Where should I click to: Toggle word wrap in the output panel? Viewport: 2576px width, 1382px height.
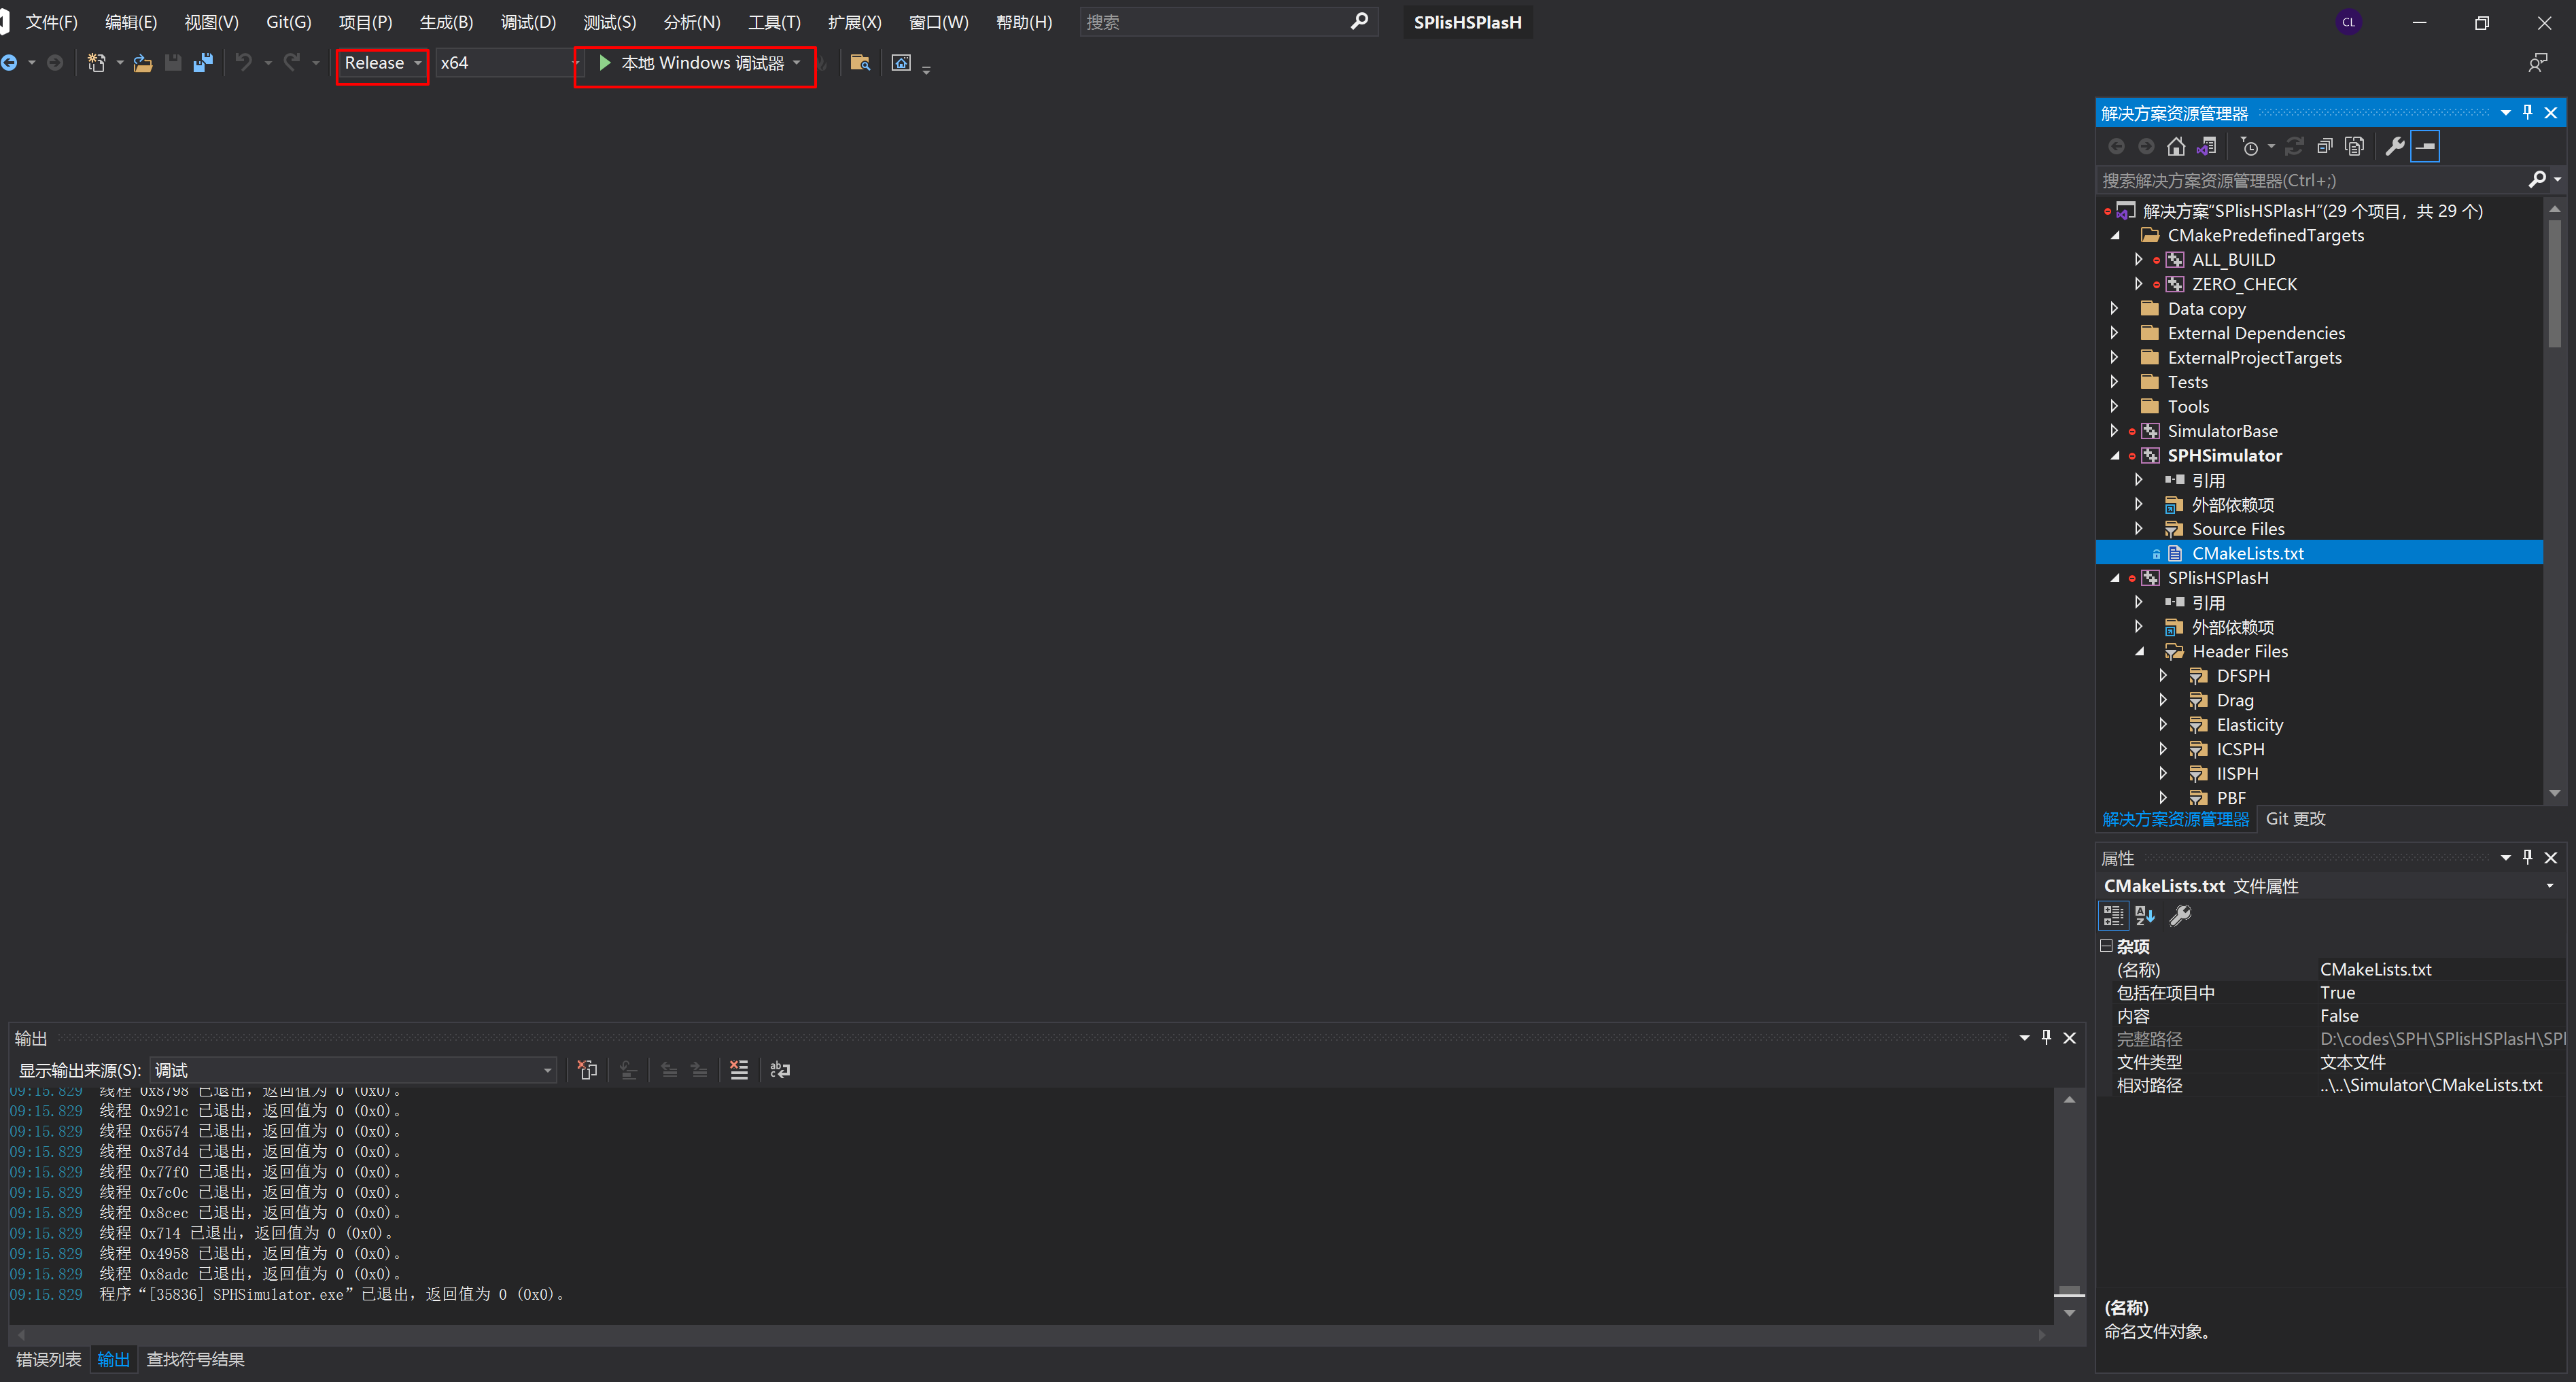780,1070
